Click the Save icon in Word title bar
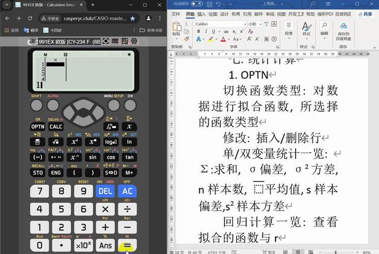379x254 pixels. click(210, 4)
